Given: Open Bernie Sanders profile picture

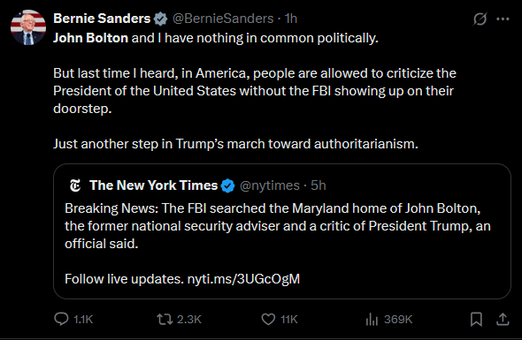Looking at the screenshot, I should (x=28, y=27).
